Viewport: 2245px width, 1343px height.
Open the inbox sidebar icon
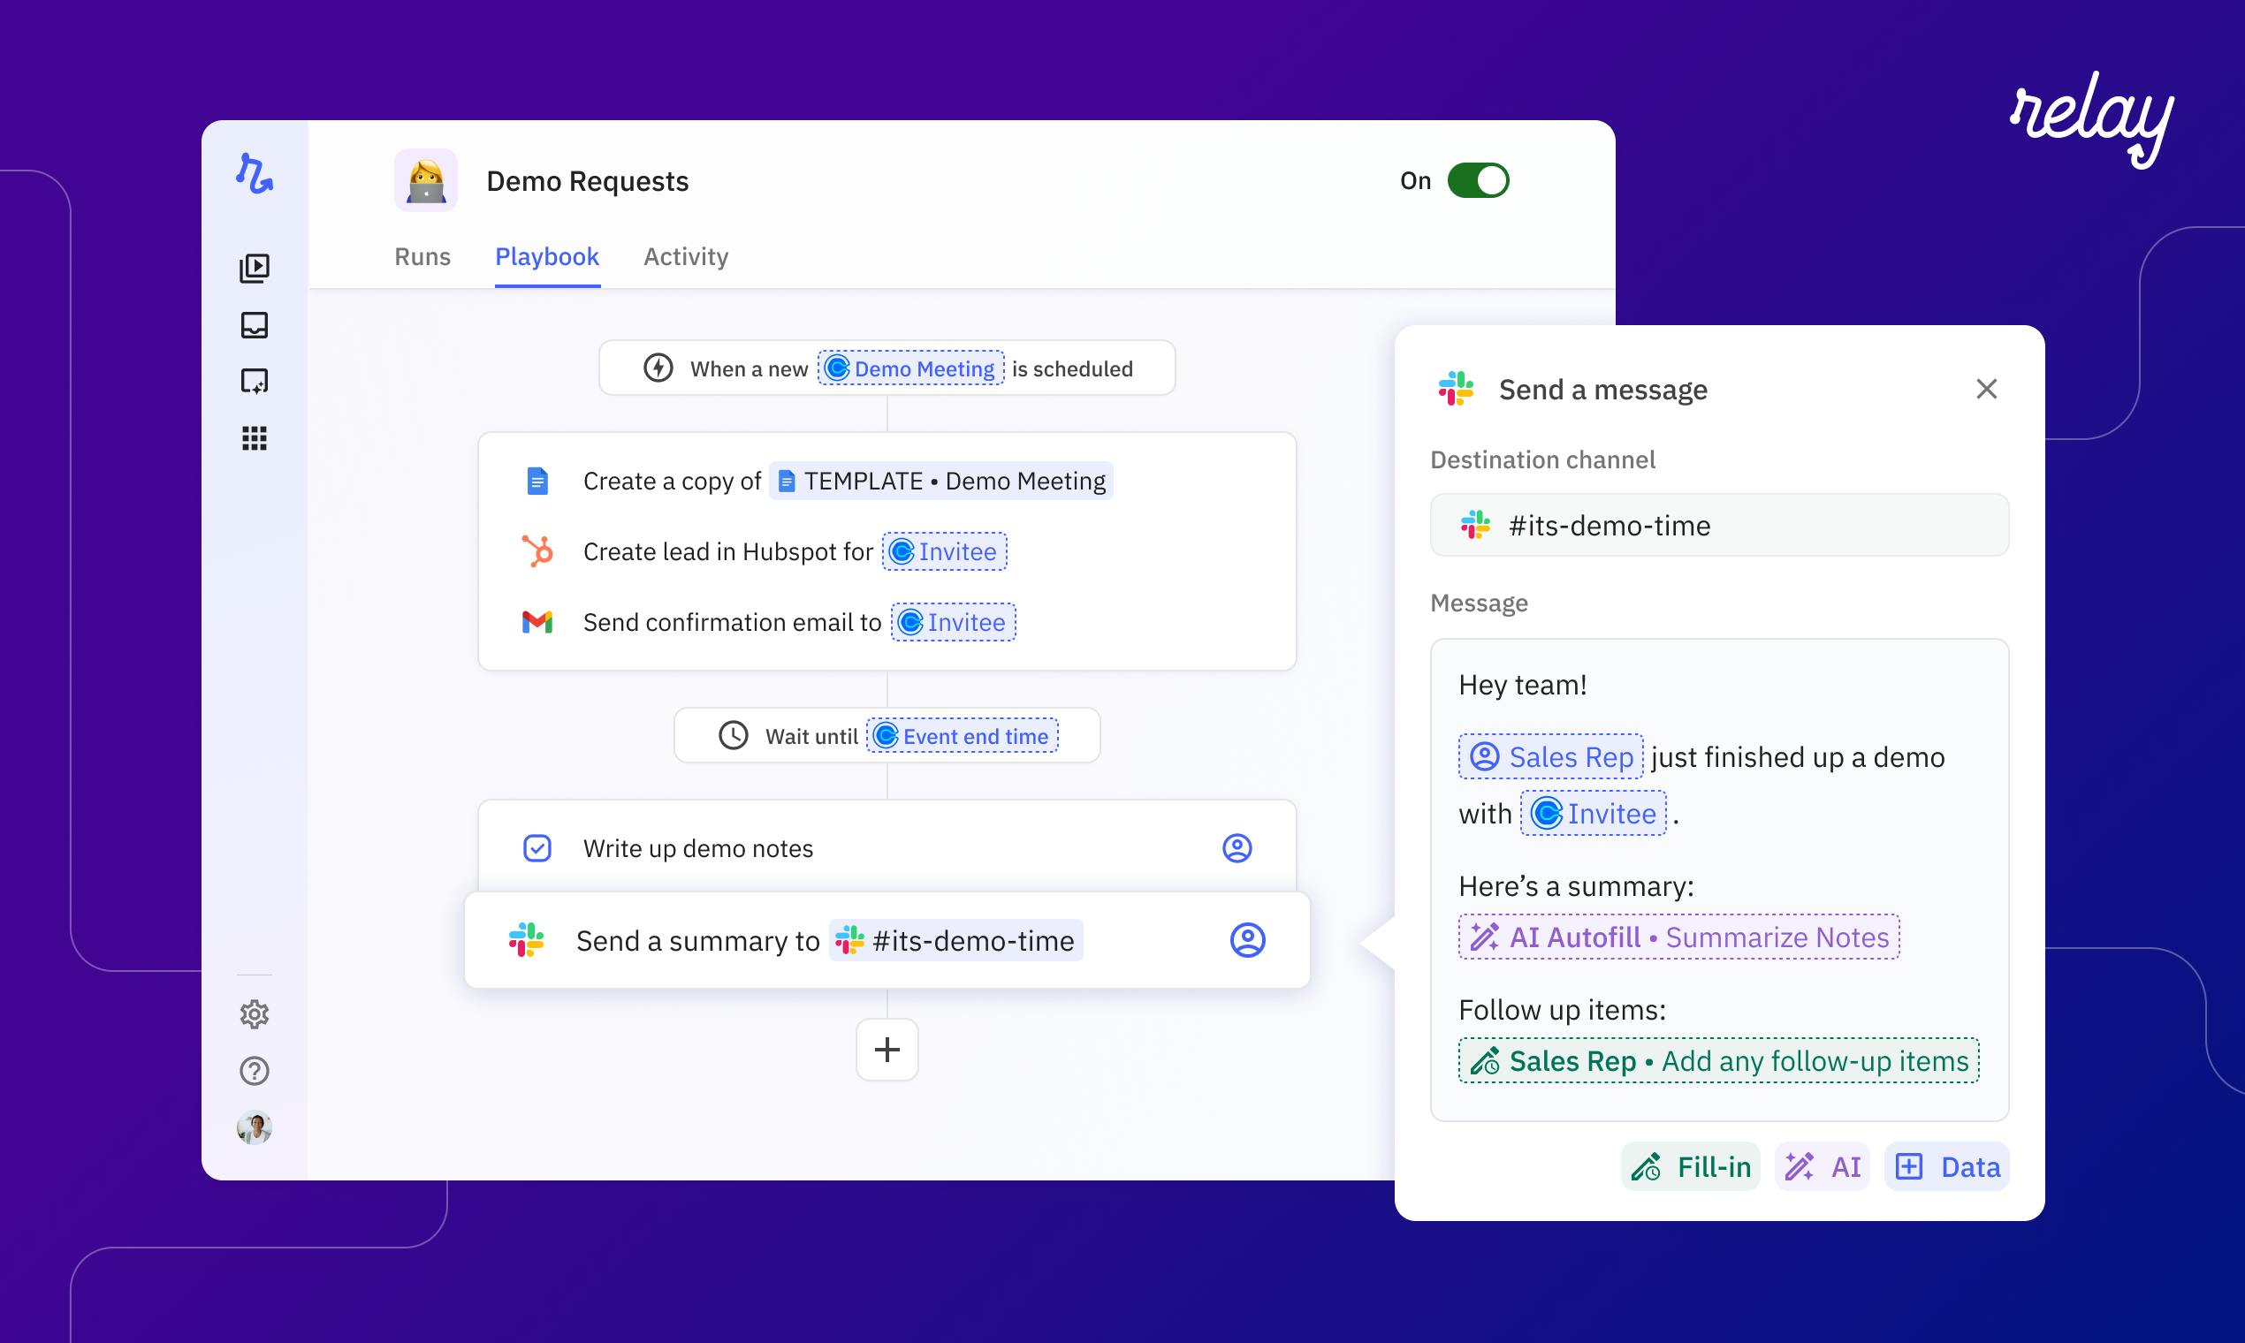click(255, 325)
